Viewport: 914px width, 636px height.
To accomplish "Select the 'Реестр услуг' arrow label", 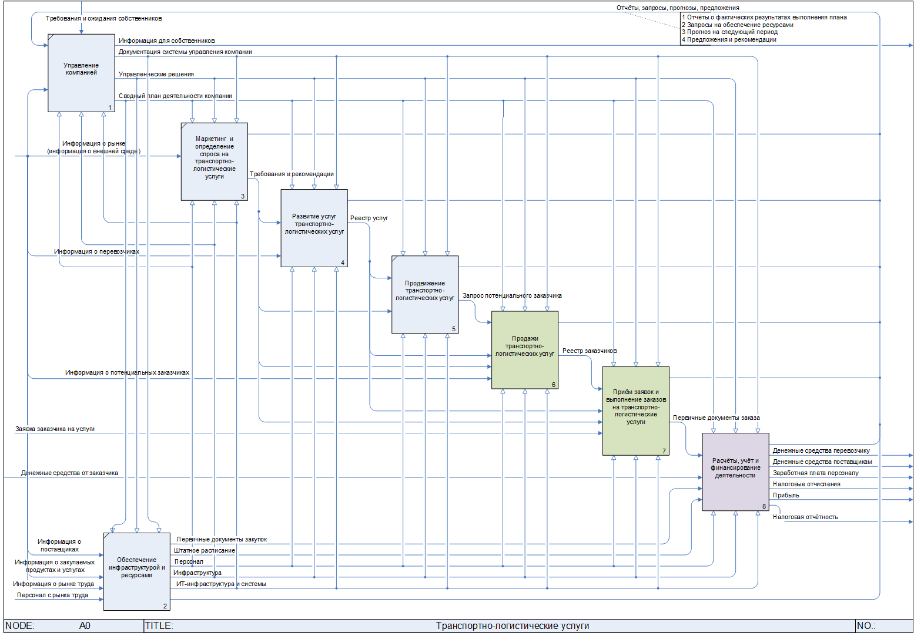I will 369,218.
